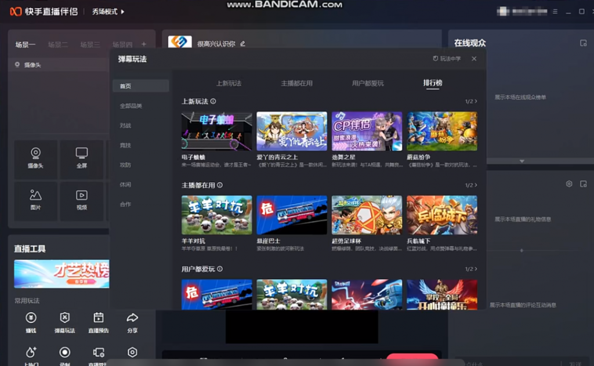Open the 电子蛐蛐 game thumbnail
The image size is (594, 366).
point(217,131)
